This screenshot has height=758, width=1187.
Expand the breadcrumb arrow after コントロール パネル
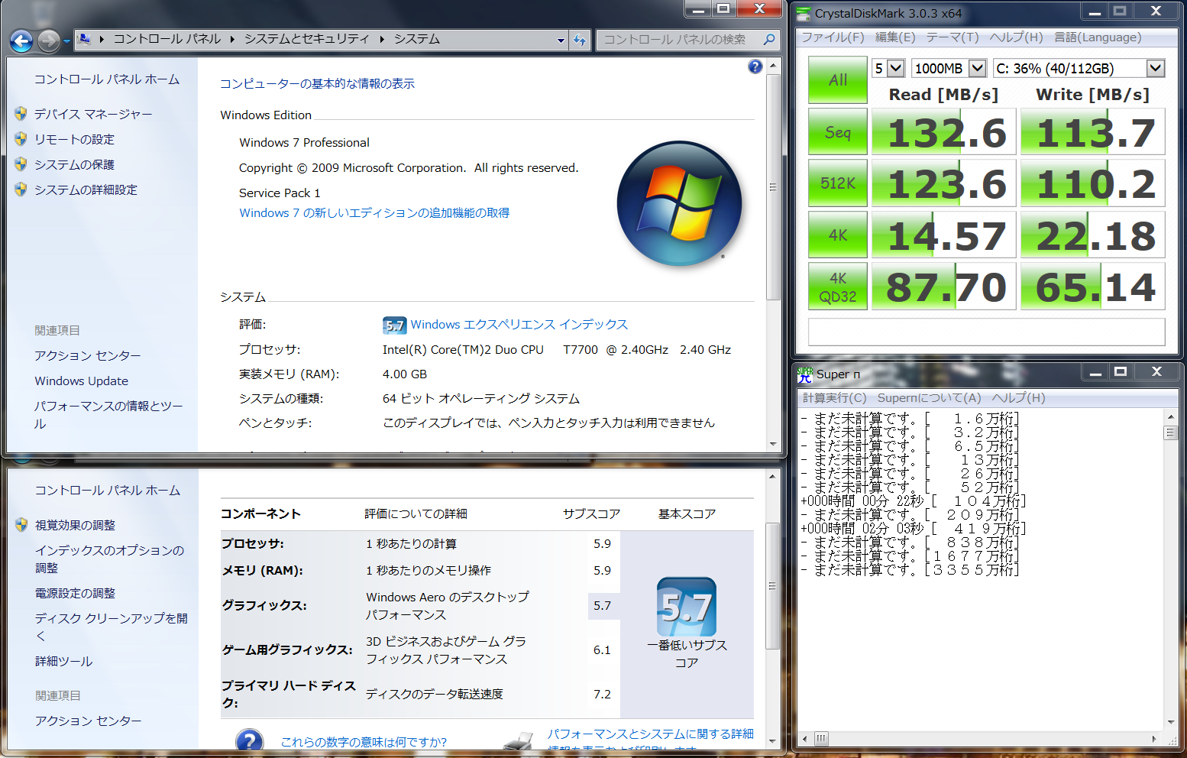232,39
